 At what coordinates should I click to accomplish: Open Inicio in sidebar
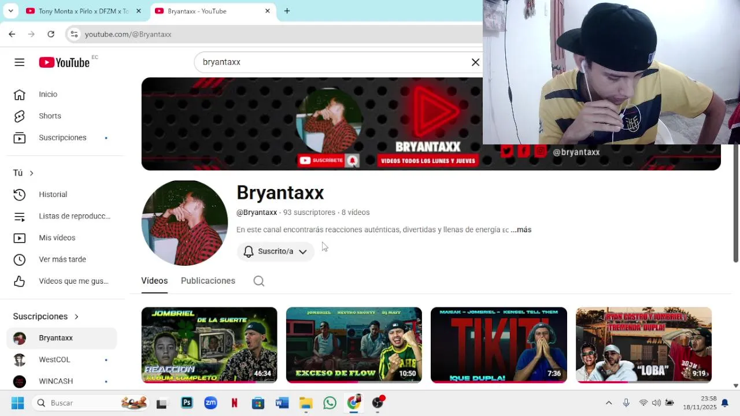(62, 94)
